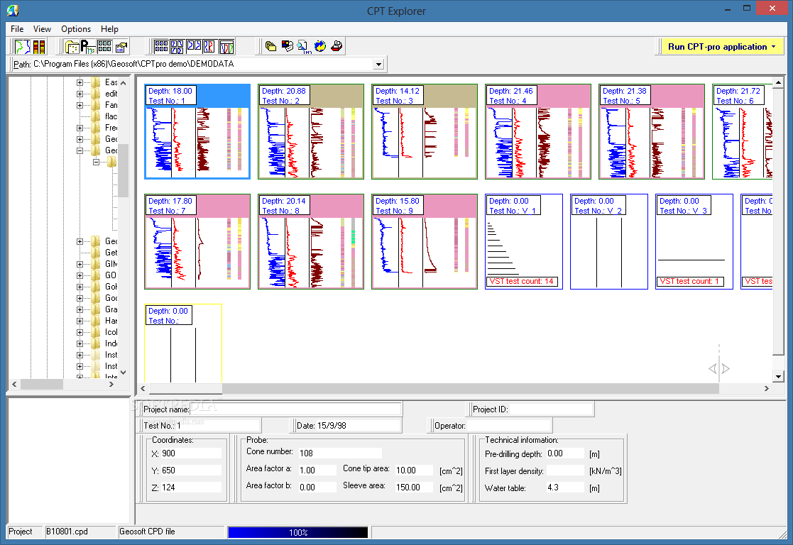Click the Project name field
This screenshot has width=793, height=545.
pos(296,409)
